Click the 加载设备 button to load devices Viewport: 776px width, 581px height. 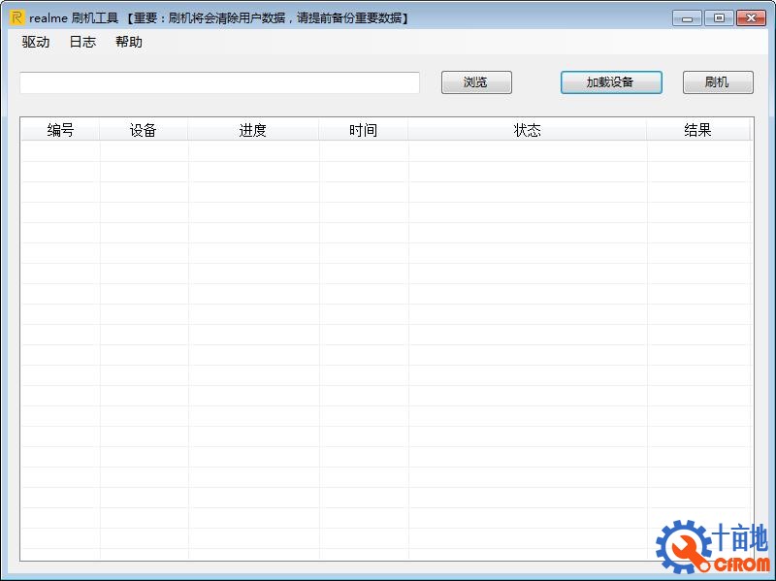(x=611, y=82)
